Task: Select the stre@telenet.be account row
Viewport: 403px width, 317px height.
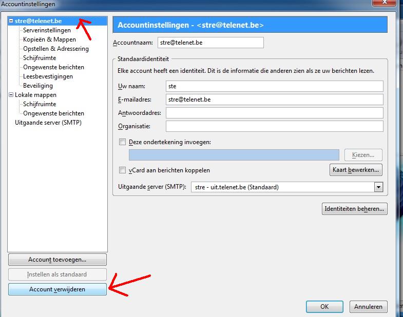Action: coord(57,21)
